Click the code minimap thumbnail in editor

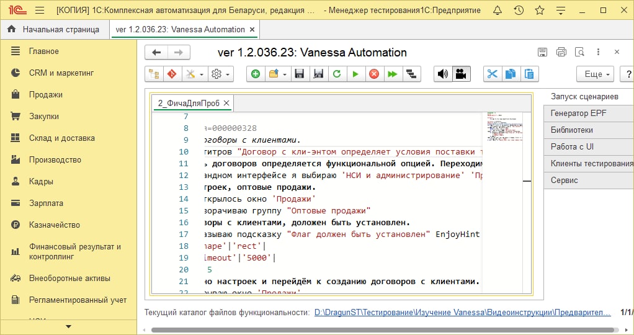point(505,127)
